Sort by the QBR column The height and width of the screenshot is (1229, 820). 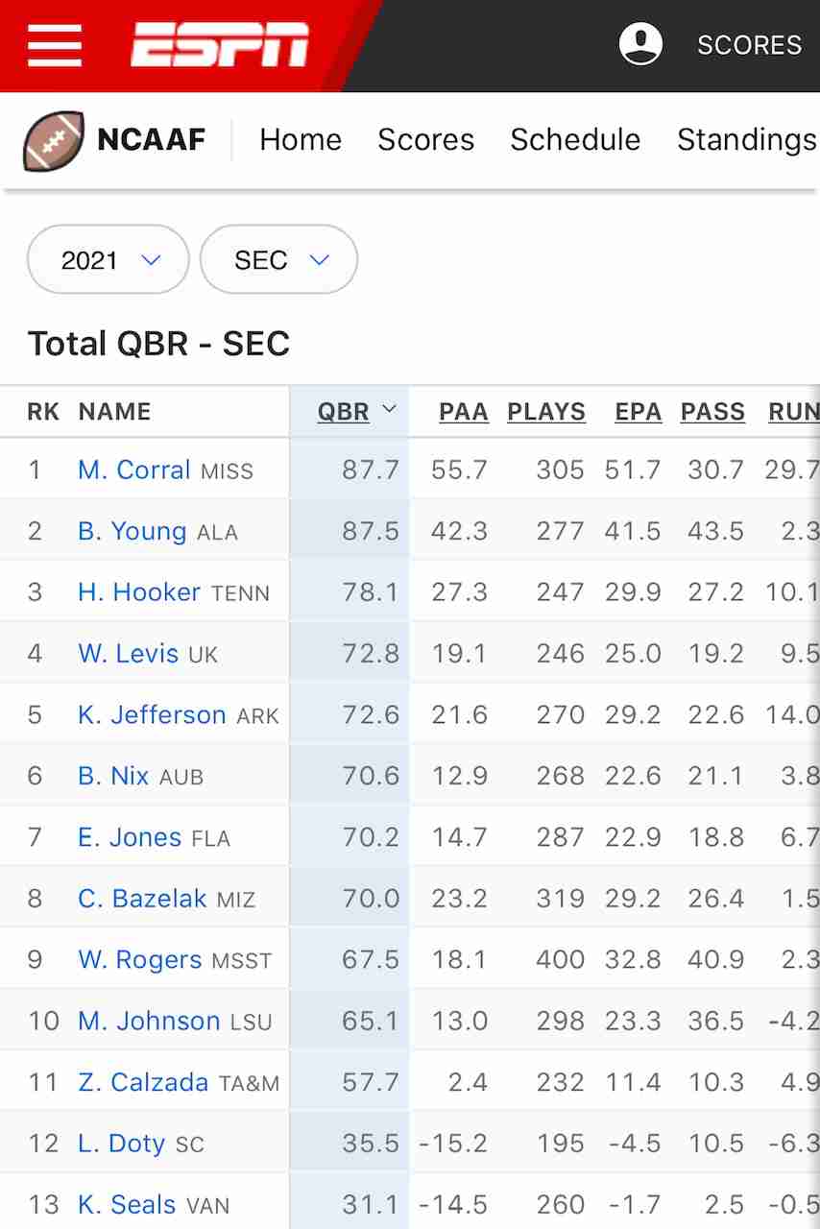click(344, 412)
